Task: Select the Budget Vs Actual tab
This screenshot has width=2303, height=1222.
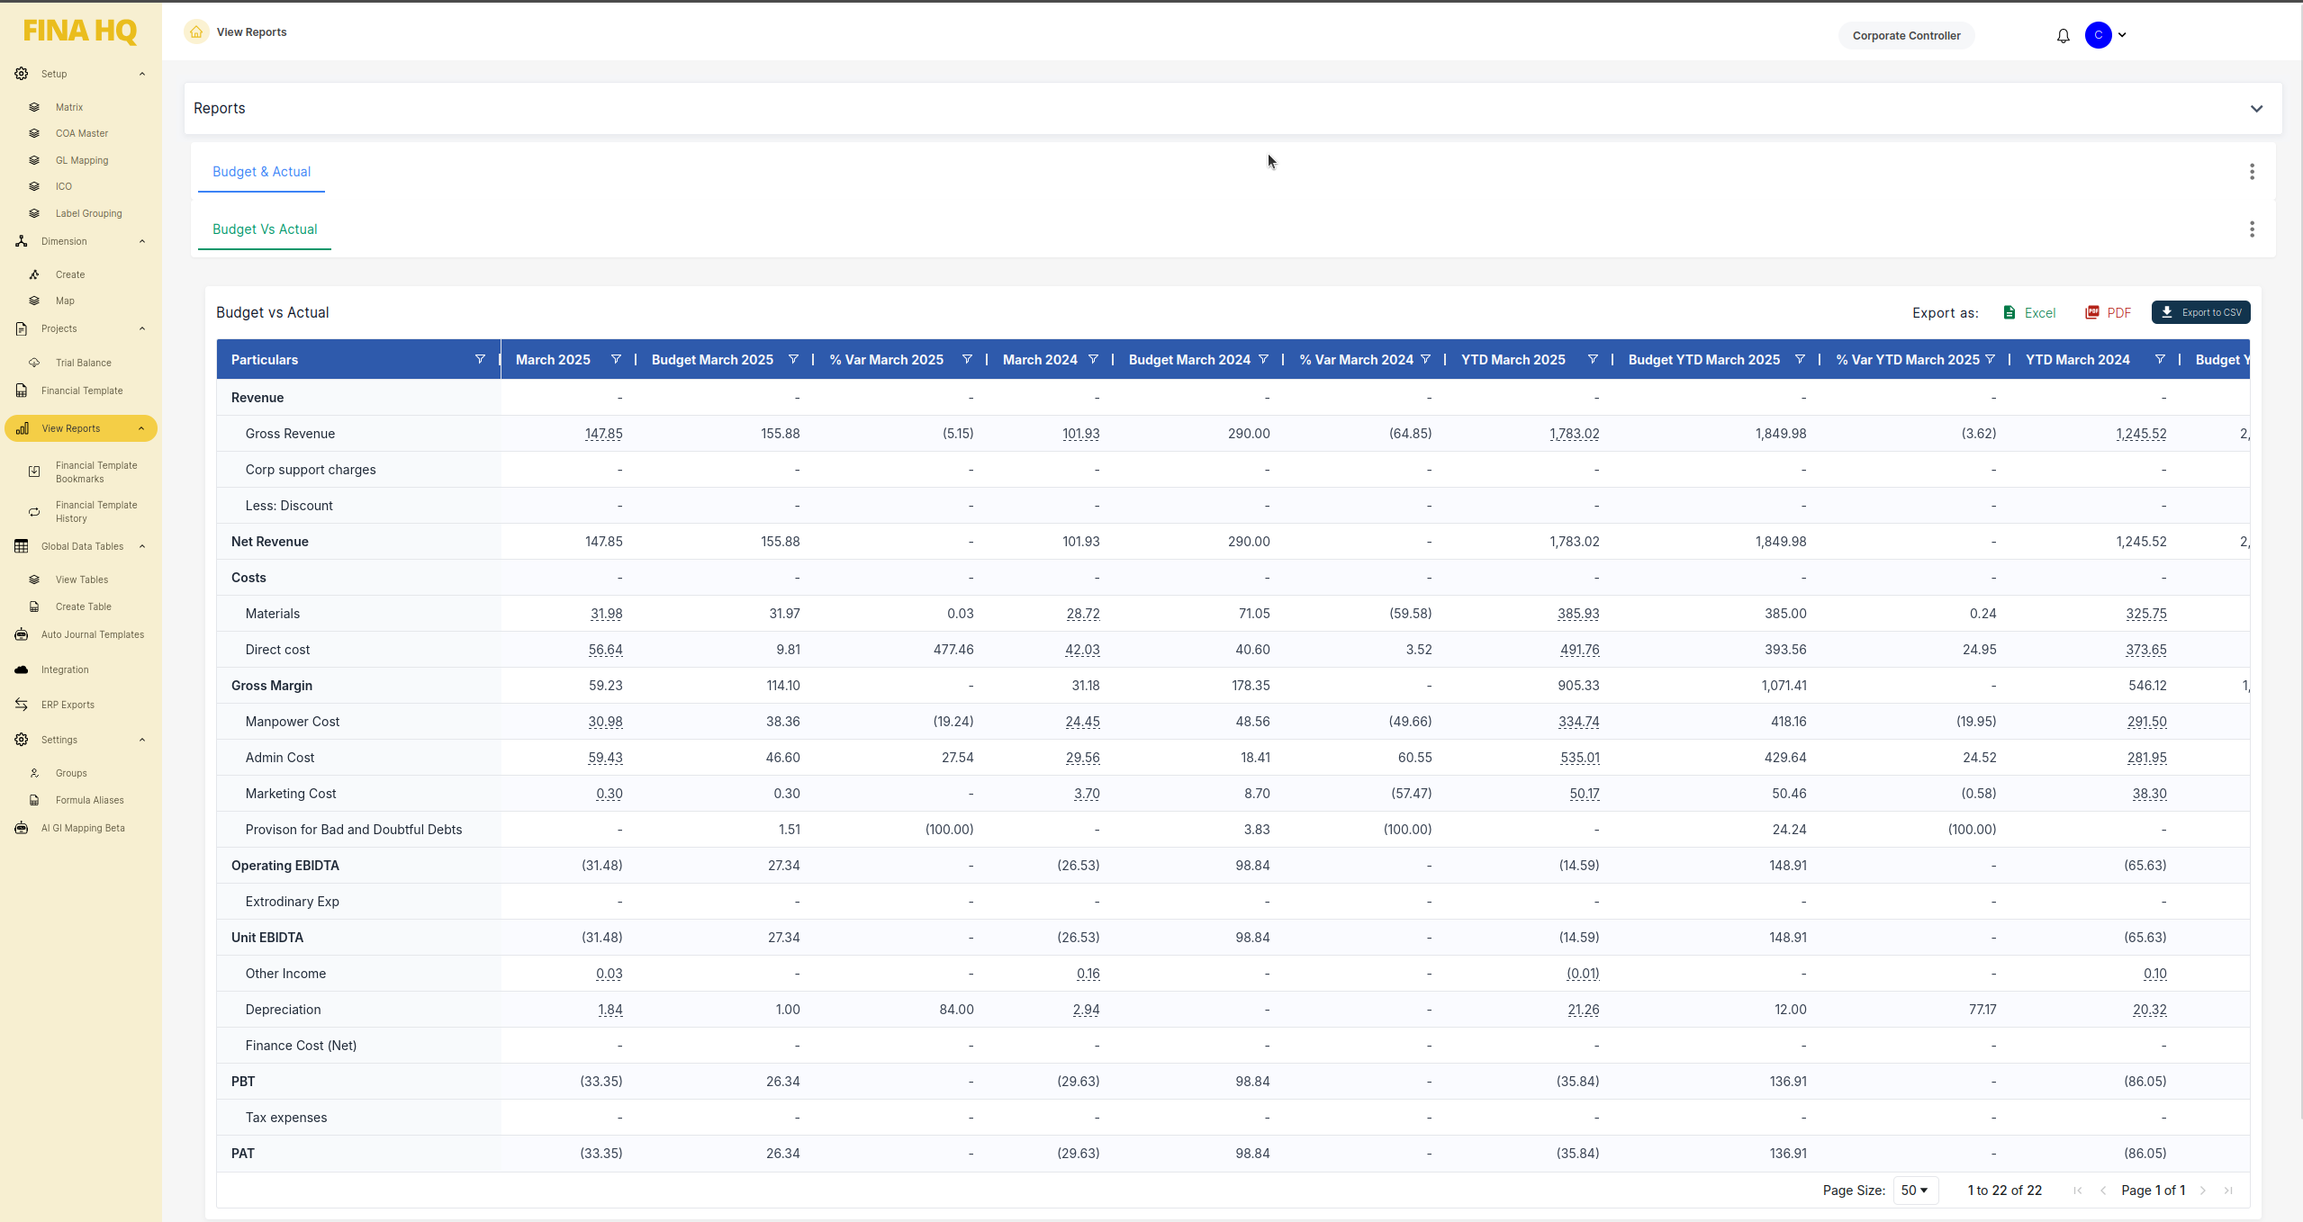Action: pos(265,229)
